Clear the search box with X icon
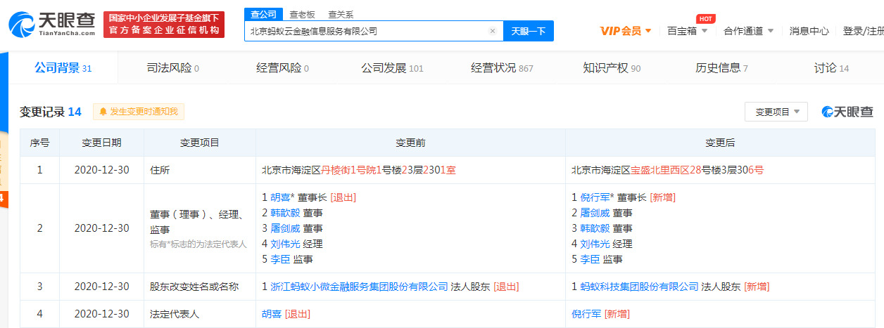 pyautogui.click(x=493, y=31)
